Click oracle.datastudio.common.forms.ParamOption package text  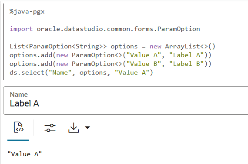point(118,29)
